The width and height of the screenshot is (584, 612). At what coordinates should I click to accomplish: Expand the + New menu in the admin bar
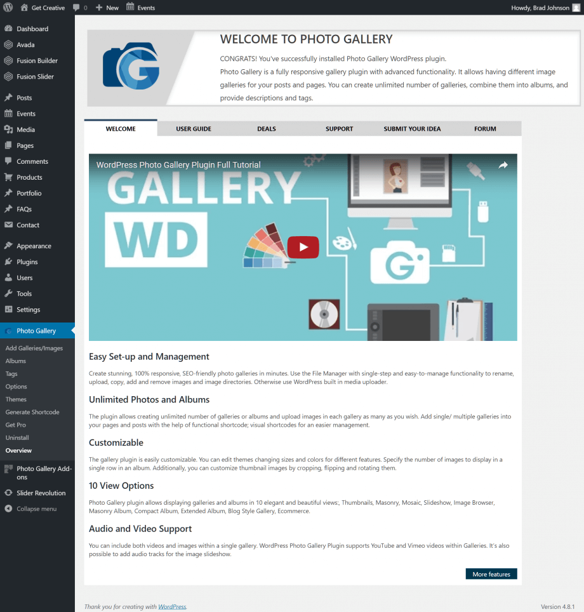[107, 8]
